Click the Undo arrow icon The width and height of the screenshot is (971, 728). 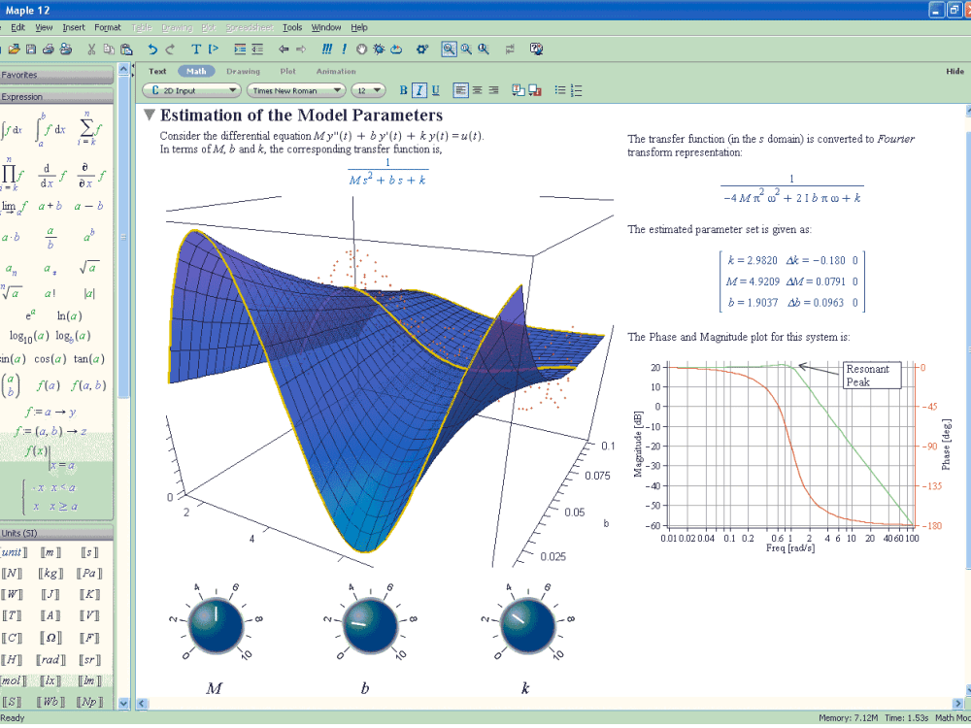pos(152,50)
